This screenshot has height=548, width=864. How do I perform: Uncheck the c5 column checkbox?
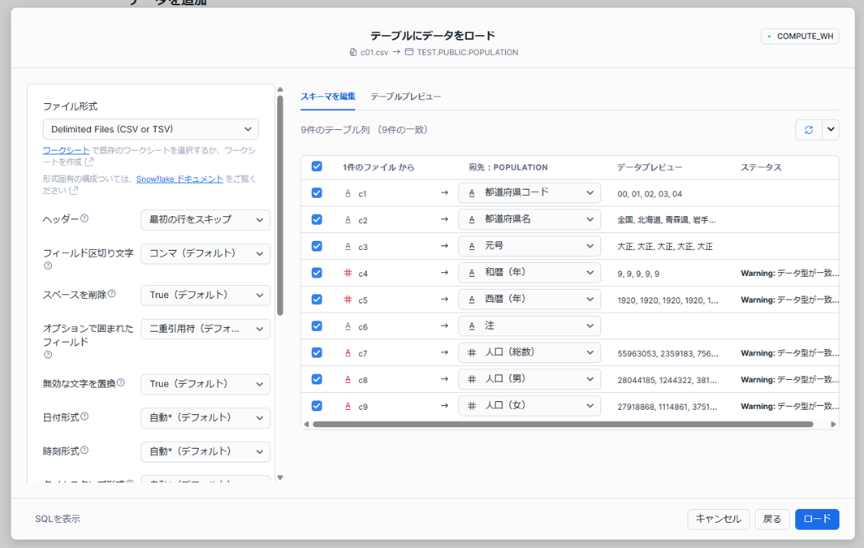317,299
